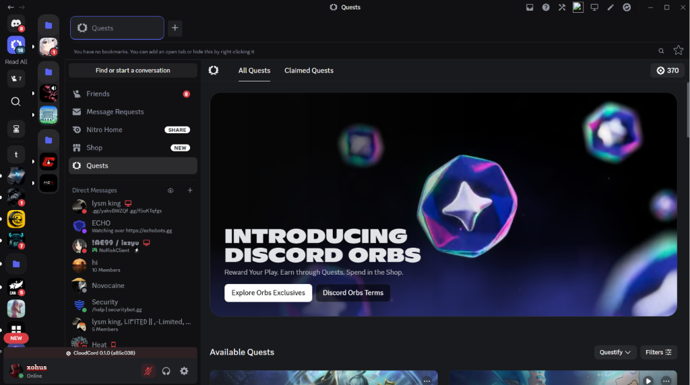
Task: Open the inbox icon in title bar
Action: 530,7
